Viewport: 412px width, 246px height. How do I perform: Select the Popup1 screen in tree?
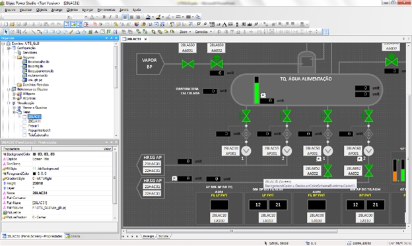point(34,126)
